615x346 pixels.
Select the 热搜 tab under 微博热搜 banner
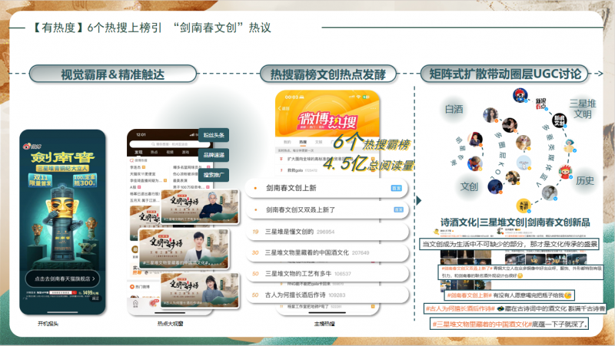[x=303, y=142]
